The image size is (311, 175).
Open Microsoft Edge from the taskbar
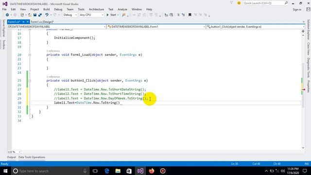(107, 171)
